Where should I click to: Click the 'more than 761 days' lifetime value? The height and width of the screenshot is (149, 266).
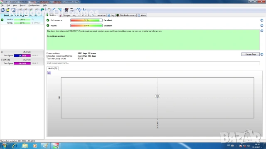tap(87, 56)
